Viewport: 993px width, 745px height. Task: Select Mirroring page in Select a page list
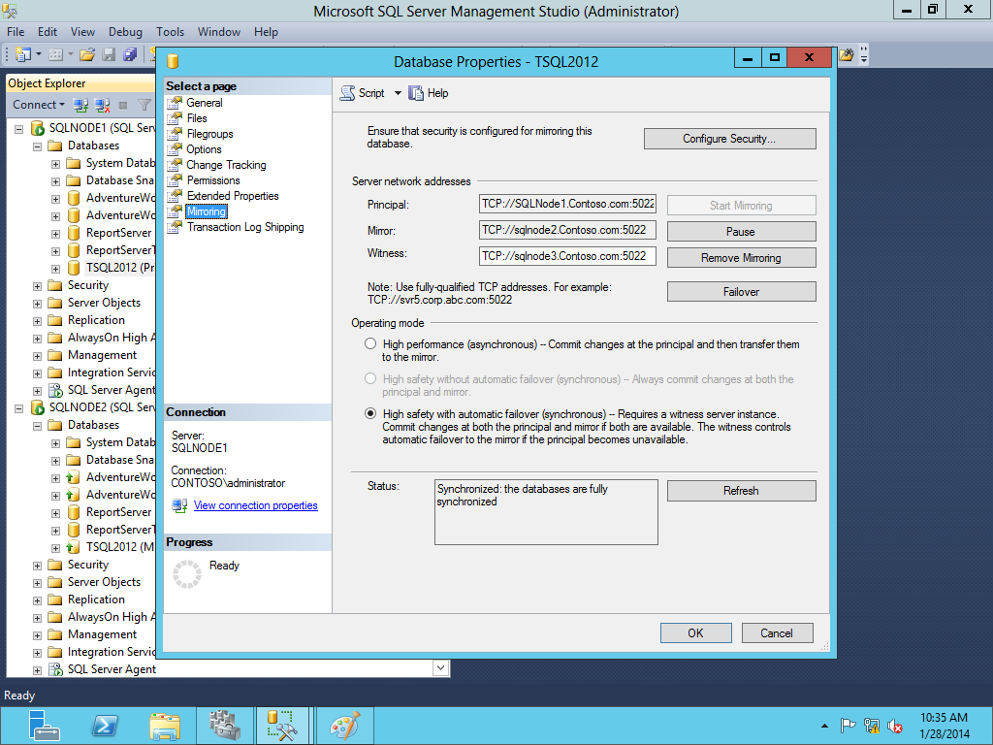tap(207, 211)
